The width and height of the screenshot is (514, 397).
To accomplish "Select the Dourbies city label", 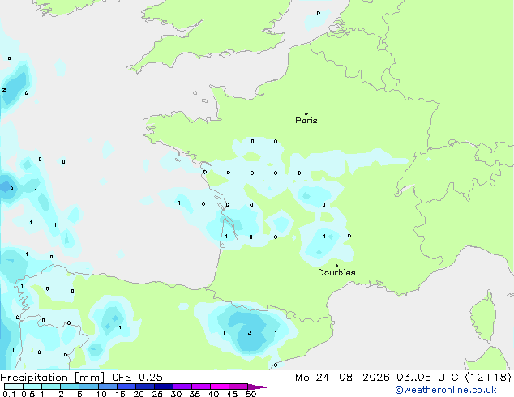I will pyautogui.click(x=336, y=272).
